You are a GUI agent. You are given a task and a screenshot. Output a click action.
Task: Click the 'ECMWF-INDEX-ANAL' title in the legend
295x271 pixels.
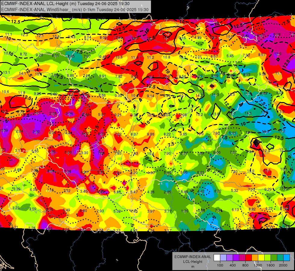click(193, 257)
